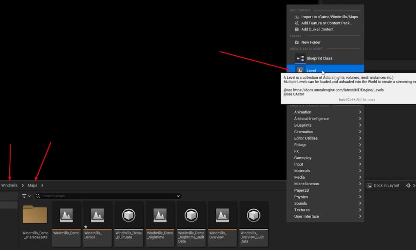Image resolution: width=416 pixels, height=250 pixels.
Task: Open content browser settings gear
Action: point(408,186)
